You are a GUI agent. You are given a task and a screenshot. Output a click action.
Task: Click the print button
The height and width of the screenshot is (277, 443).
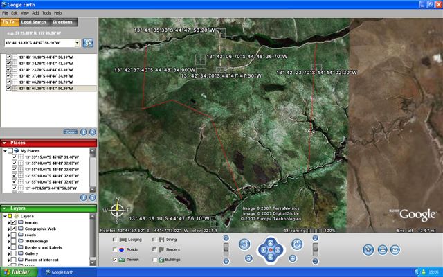[382, 250]
